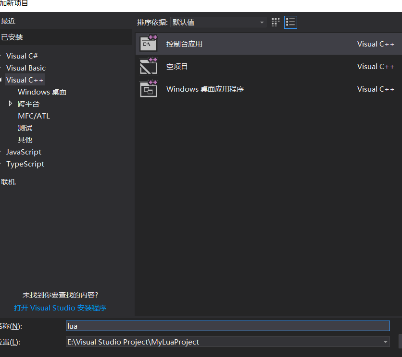Click Visual C++ label on 空项目 row
The width and height of the screenshot is (402, 357).
pos(376,67)
